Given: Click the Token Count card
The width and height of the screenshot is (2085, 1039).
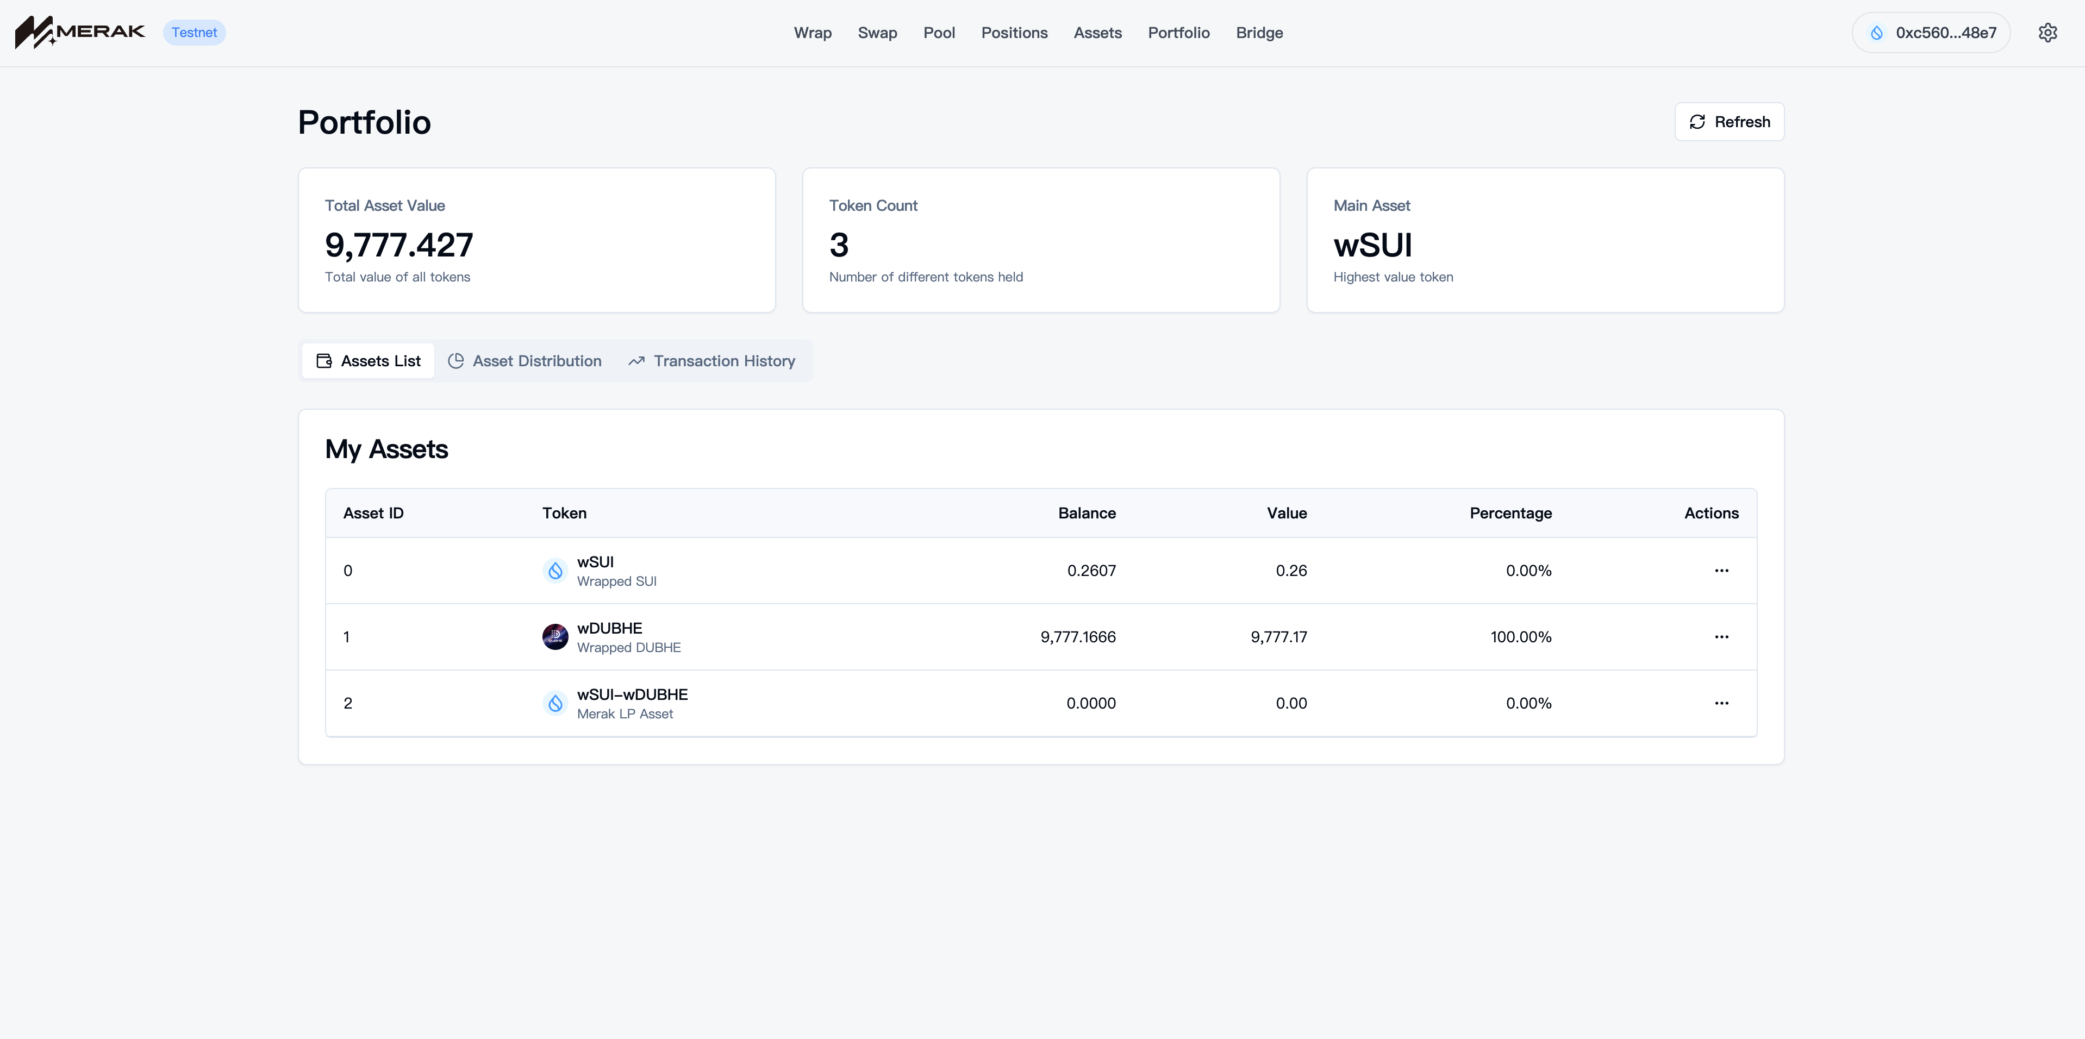Looking at the screenshot, I should [x=1041, y=240].
